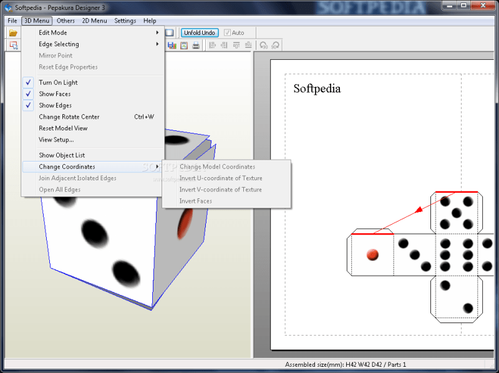The height and width of the screenshot is (373, 499).
Task: Click the align bottom icon
Action: tap(248, 45)
